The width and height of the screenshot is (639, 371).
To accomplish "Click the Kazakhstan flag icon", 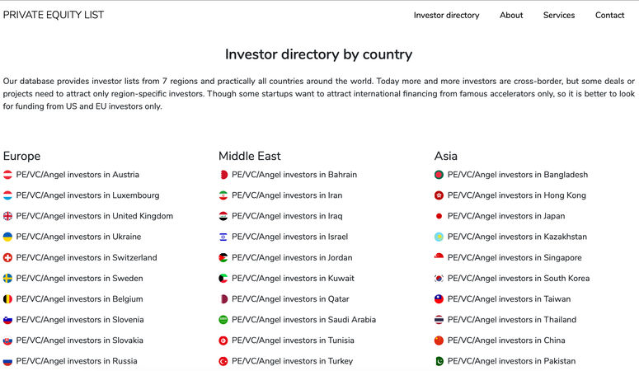I will [439, 237].
